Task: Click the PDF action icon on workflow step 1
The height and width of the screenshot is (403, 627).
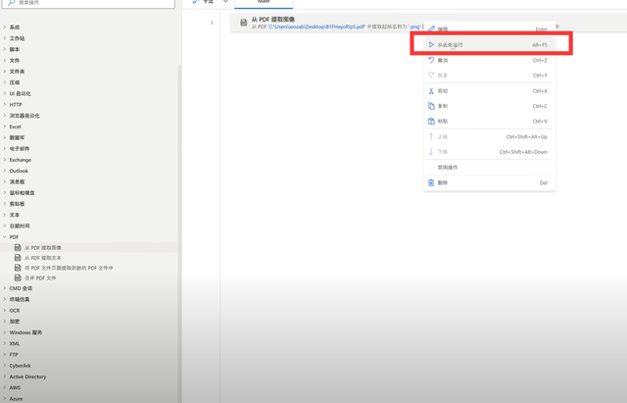Action: point(244,23)
